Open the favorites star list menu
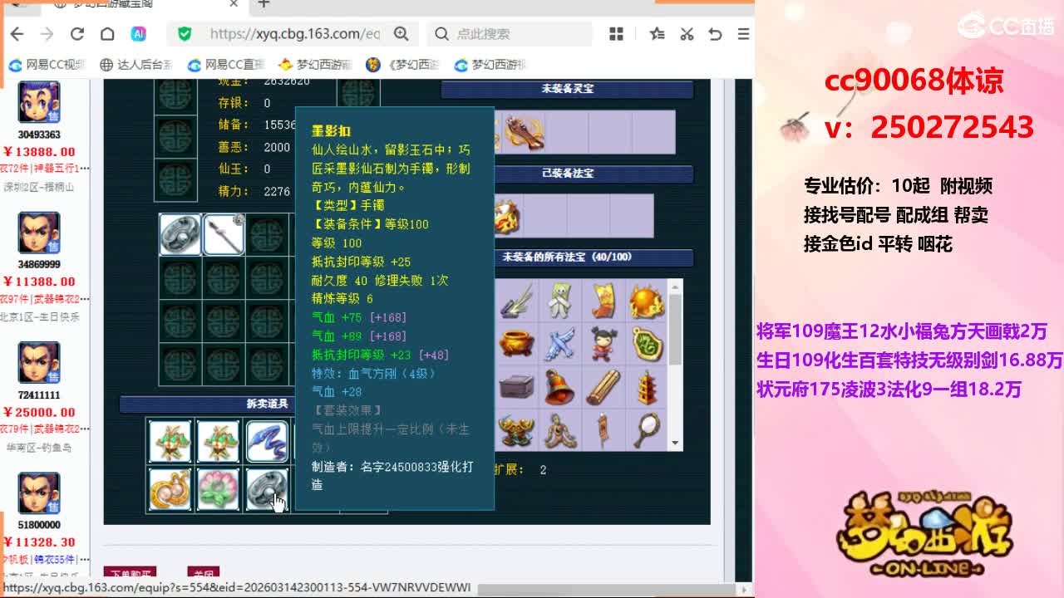The image size is (1064, 598). click(658, 34)
